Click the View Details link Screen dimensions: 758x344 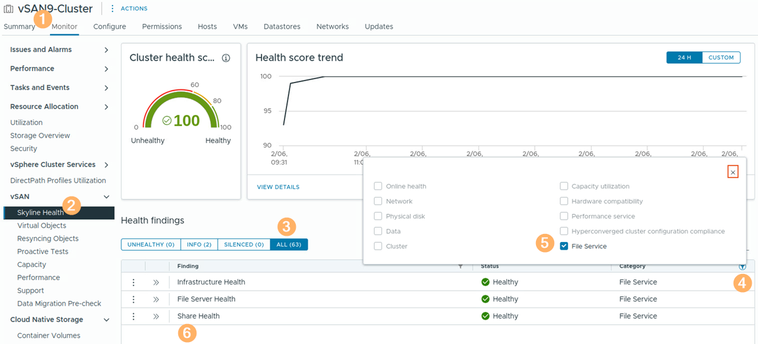pyautogui.click(x=278, y=187)
